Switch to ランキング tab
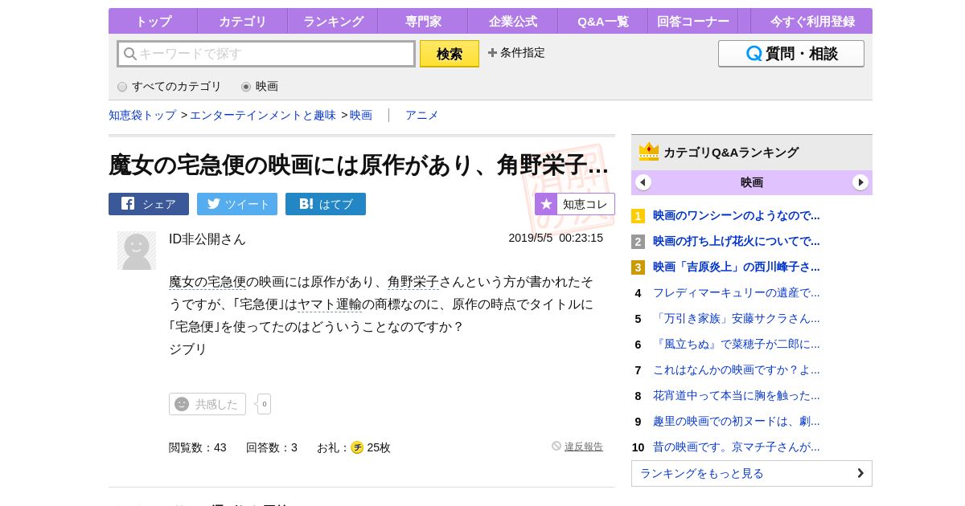 point(333,22)
